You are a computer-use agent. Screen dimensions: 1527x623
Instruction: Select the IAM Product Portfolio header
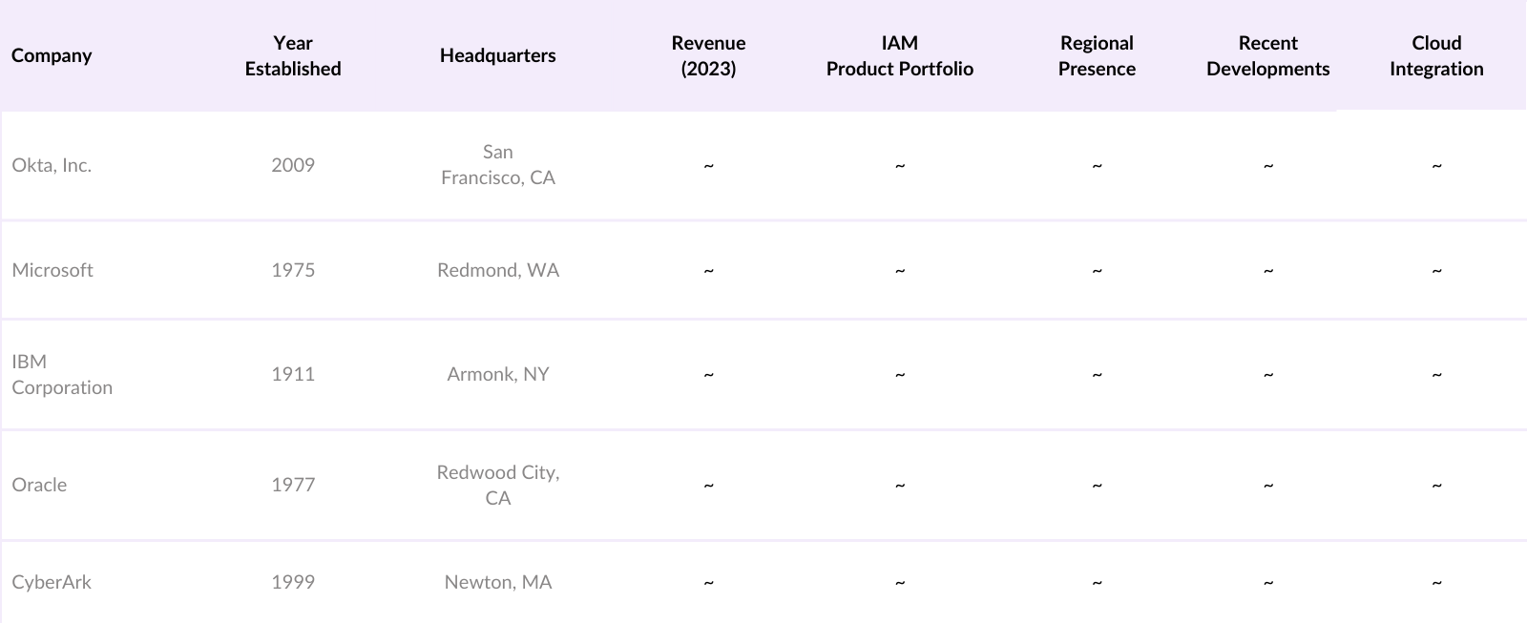(899, 55)
